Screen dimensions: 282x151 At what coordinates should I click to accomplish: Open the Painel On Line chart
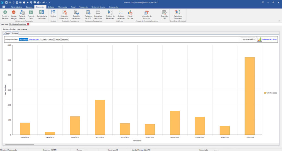[130, 14]
